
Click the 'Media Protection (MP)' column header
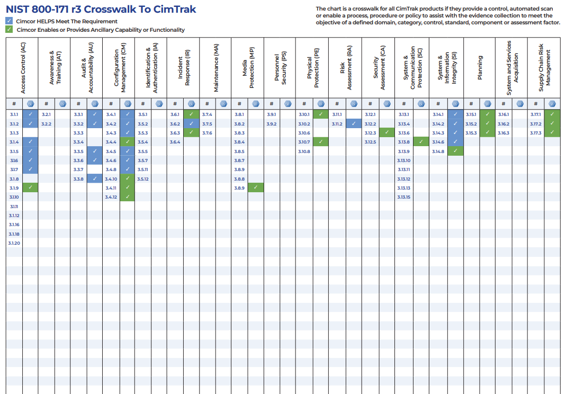pyautogui.click(x=248, y=68)
